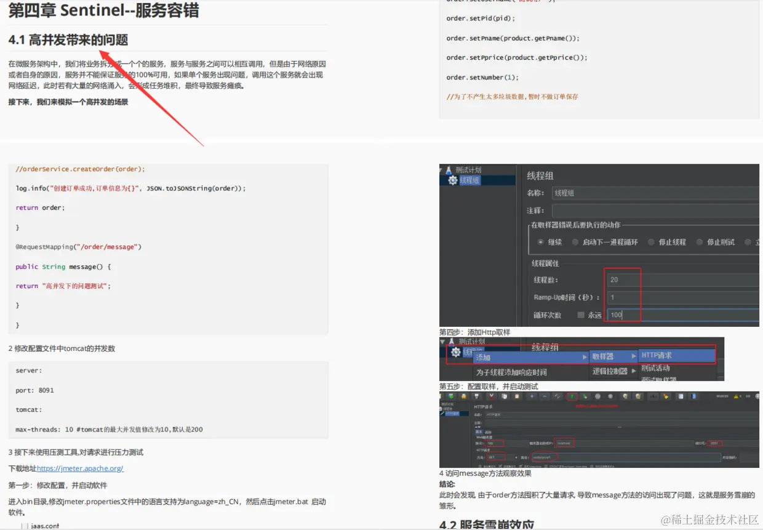Click the Clear results toolbar icon
This screenshot has height=530, width=763.
pyautogui.click(x=625, y=396)
